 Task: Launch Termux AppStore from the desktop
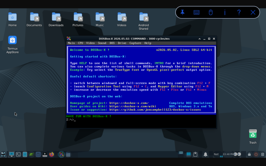tap(12, 45)
